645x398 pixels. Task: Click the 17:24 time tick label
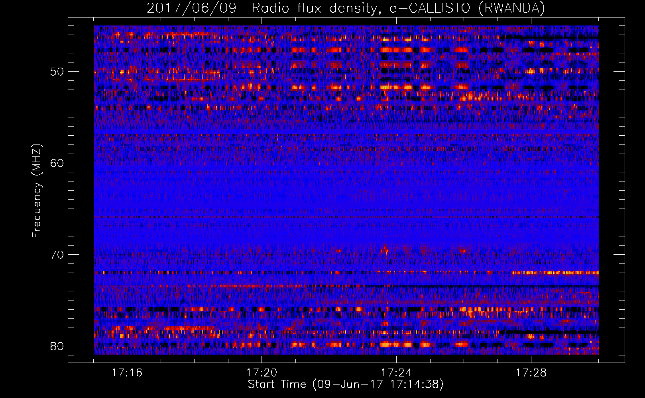[396, 373]
